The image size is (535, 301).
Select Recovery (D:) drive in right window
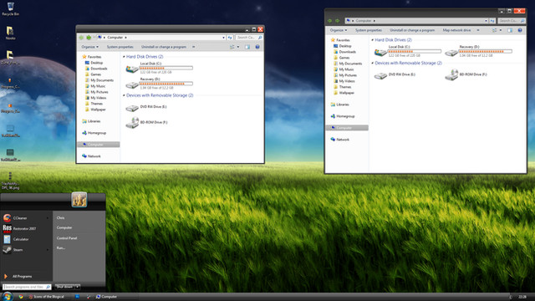(478, 51)
